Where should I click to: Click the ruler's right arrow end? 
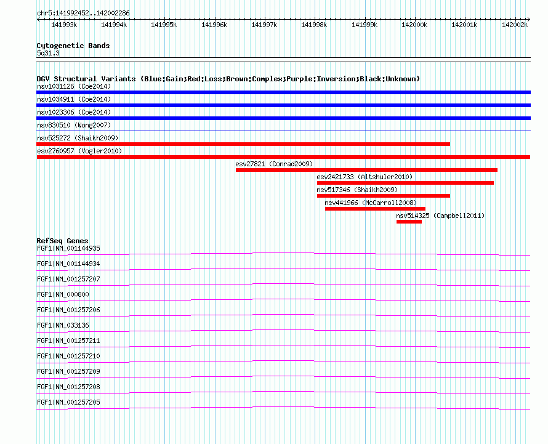coord(529,20)
